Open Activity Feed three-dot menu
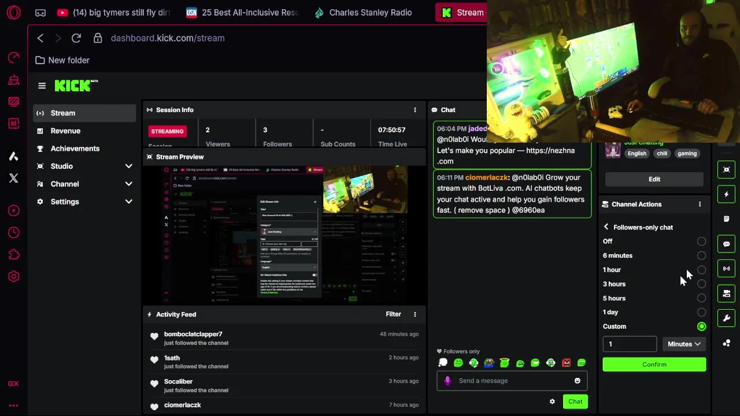The image size is (740, 416). point(415,314)
